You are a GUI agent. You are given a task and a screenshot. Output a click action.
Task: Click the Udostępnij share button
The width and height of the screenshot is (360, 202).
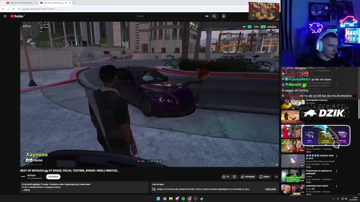pos(248,177)
